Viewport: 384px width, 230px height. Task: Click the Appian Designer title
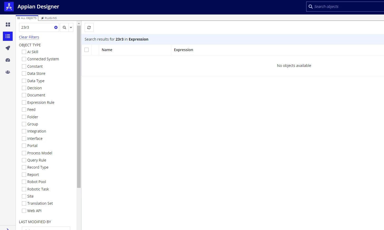tap(38, 7)
